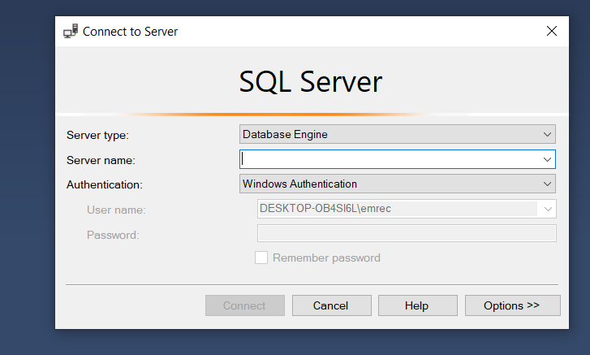Click the Remember password label text
Screen dimensions: 590x355
[326, 258]
